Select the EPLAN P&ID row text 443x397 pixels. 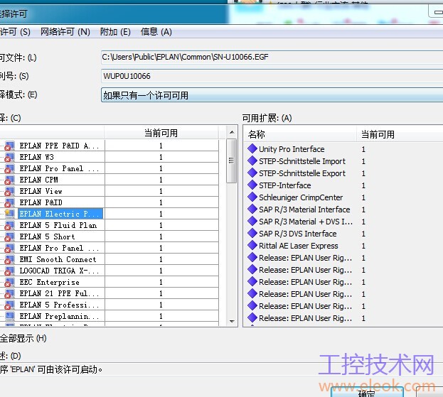(x=41, y=202)
